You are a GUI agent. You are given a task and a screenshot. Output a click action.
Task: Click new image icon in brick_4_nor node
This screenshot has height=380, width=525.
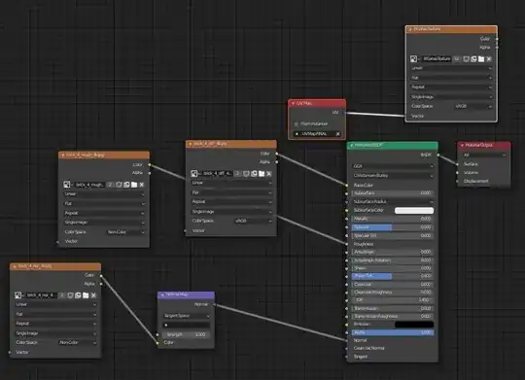click(x=78, y=295)
